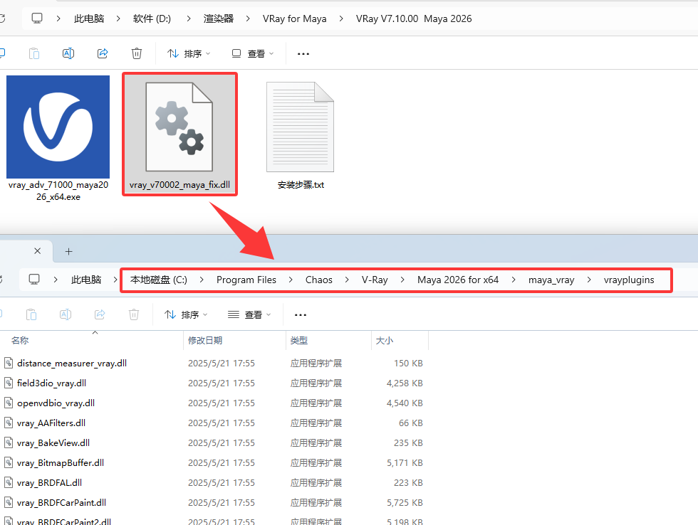Click the file icon beside vray_BRDFAL.dll
This screenshot has width=698, height=525.
(9, 482)
